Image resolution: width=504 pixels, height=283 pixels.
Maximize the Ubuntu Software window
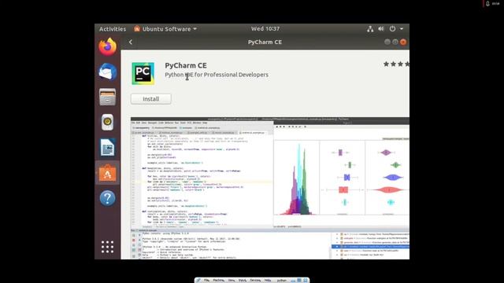[x=395, y=42]
